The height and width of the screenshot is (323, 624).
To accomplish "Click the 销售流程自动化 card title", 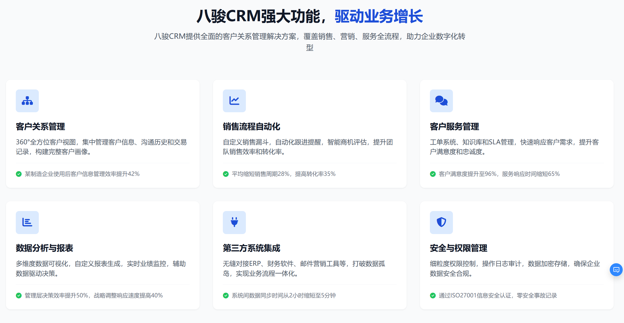I will tap(251, 127).
